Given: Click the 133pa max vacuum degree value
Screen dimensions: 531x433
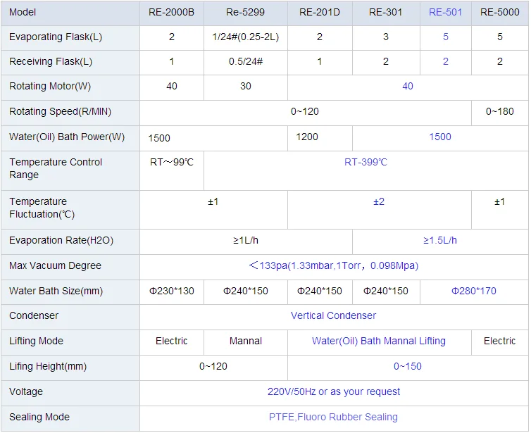Looking at the screenshot, I should click(333, 265).
